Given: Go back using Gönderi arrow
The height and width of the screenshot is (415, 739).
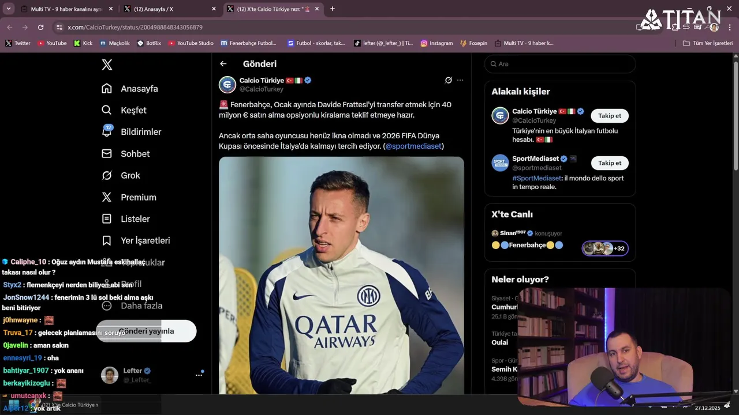Looking at the screenshot, I should click(x=223, y=64).
